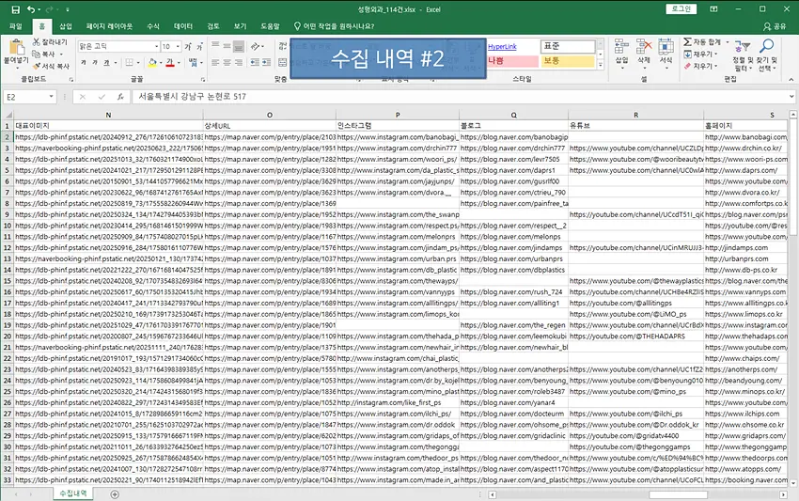Undo the last action
The height and width of the screenshot is (501, 799).
tap(31, 9)
